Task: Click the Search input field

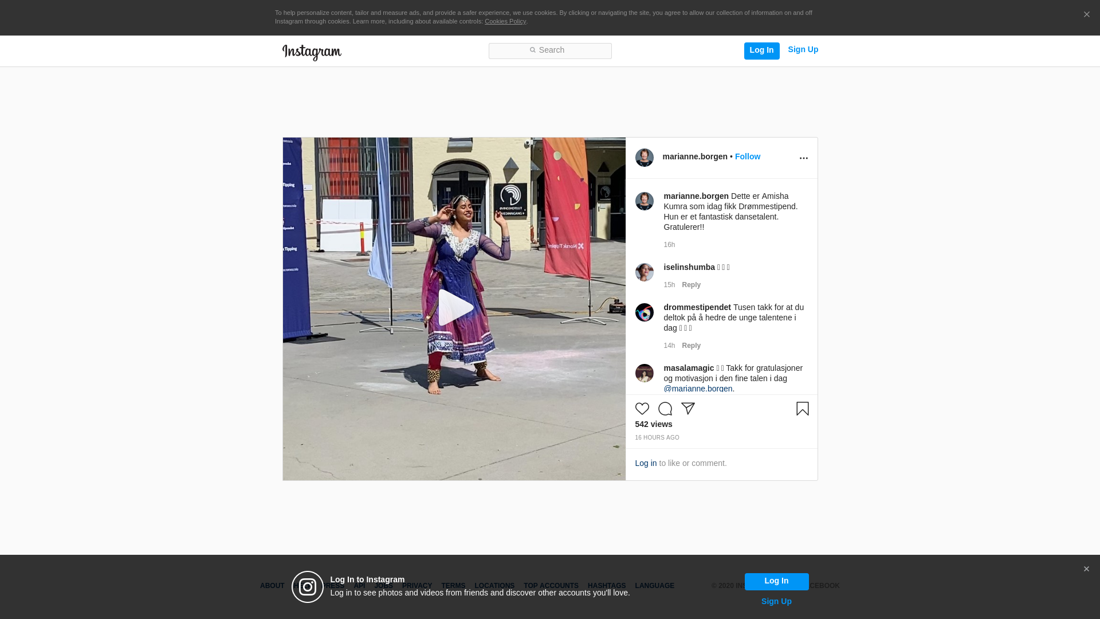Action: click(x=550, y=51)
